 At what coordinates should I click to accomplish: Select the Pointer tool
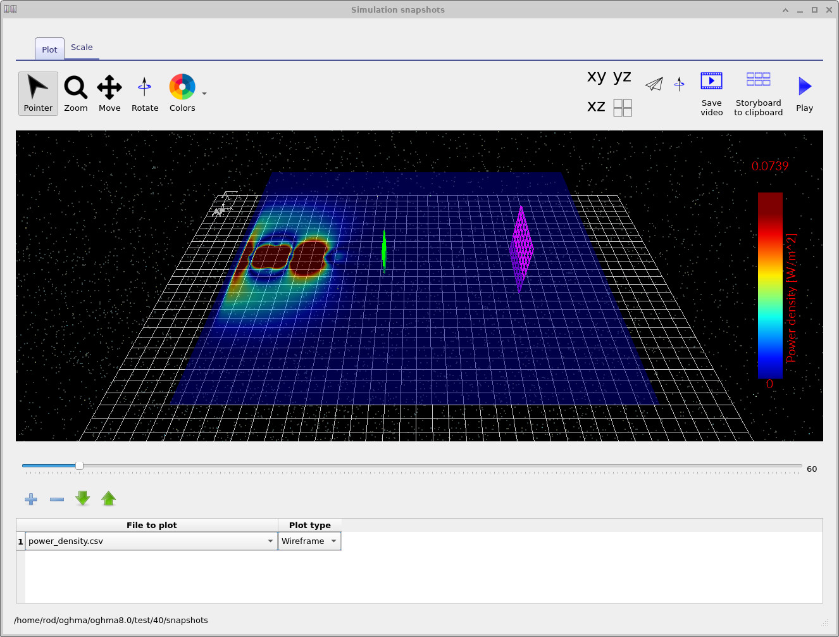tap(37, 92)
